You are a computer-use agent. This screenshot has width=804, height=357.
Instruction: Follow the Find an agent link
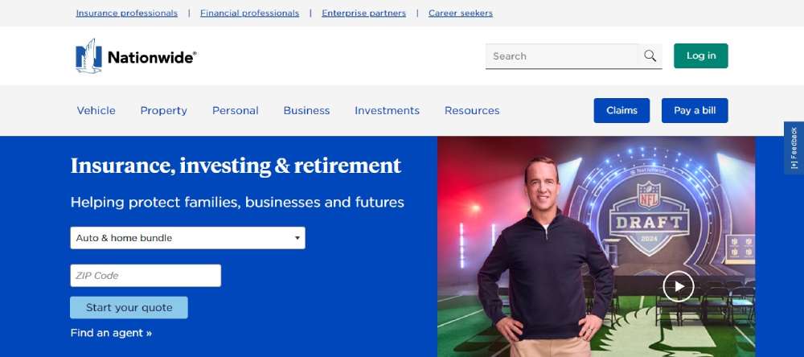click(111, 333)
